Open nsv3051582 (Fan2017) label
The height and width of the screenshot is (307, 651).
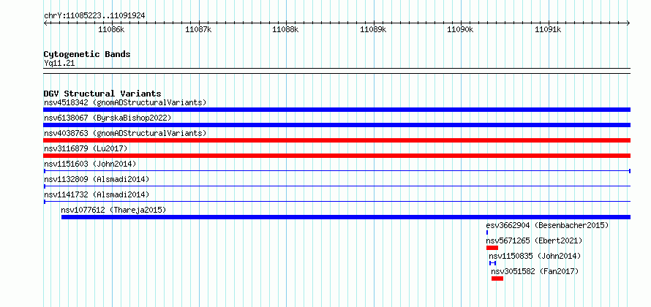point(535,271)
